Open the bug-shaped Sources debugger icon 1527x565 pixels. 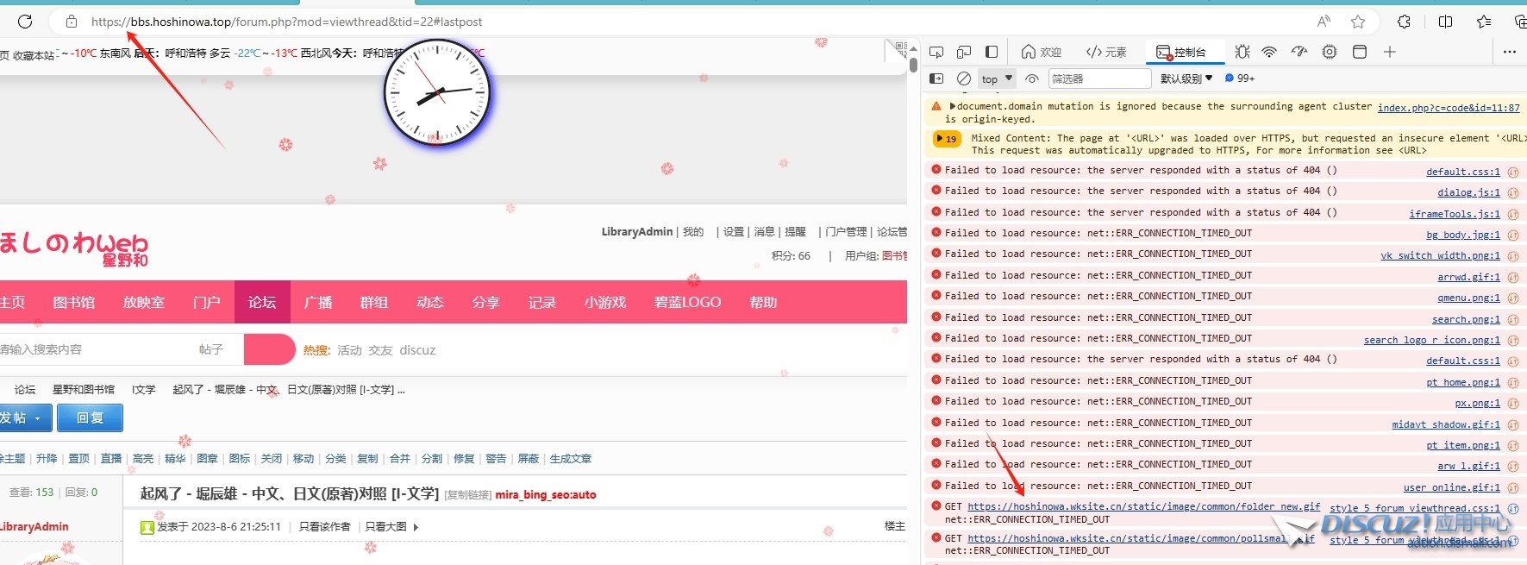[1242, 52]
